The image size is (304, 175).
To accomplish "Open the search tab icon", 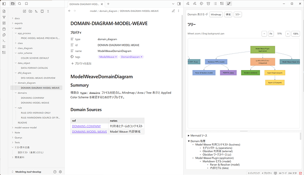I will 19,4.
